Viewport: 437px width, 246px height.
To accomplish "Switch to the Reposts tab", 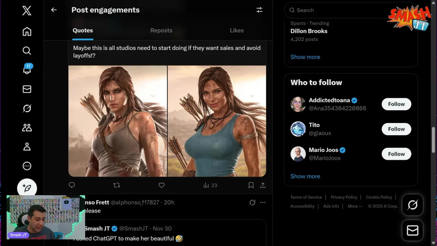I will 161,30.
